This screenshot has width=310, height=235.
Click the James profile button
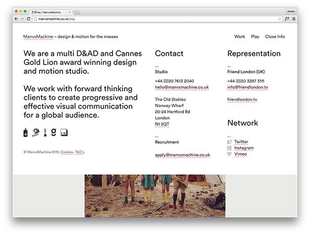(291, 11)
